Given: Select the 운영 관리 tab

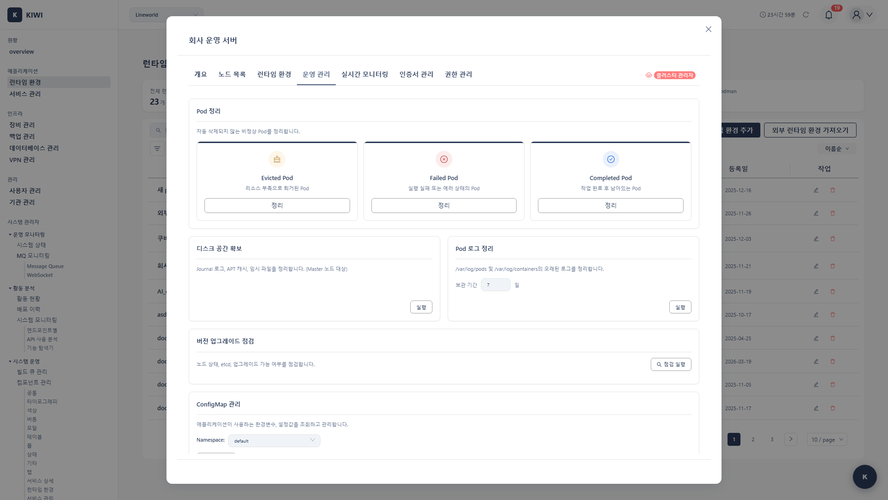Looking at the screenshot, I should 316,75.
